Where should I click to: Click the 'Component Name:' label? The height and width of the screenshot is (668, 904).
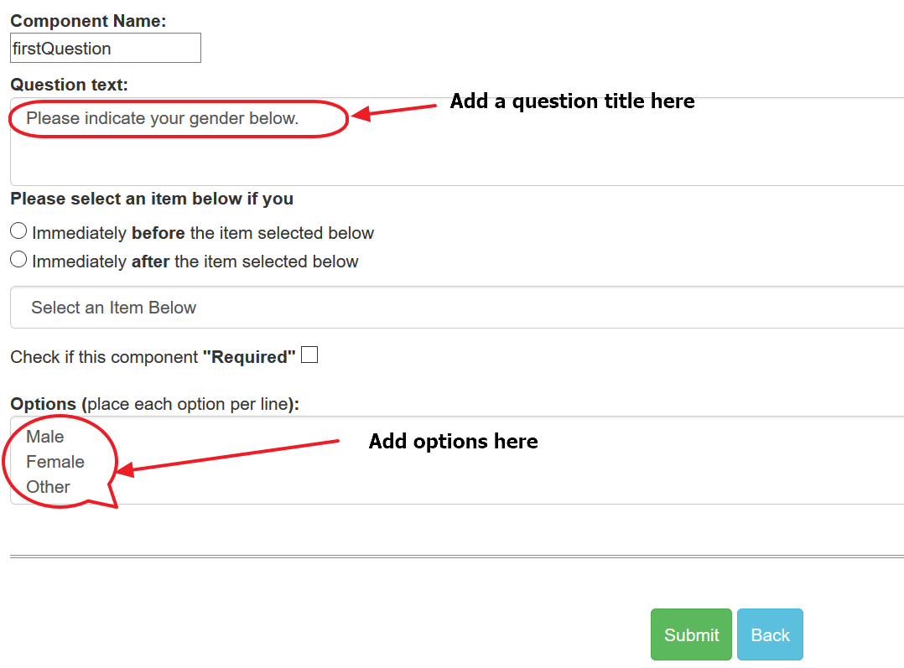click(88, 21)
